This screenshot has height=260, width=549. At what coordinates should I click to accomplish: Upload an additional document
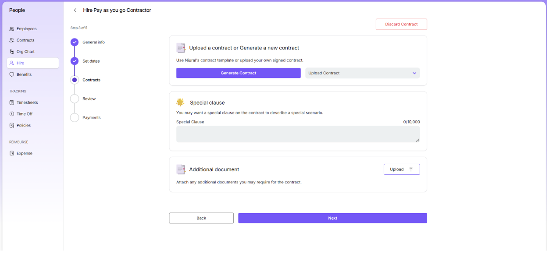click(x=402, y=169)
